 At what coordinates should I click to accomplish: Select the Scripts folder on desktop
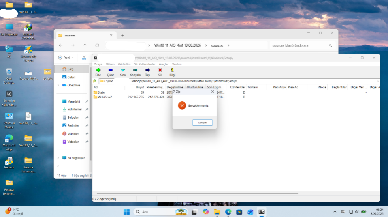pos(47,74)
